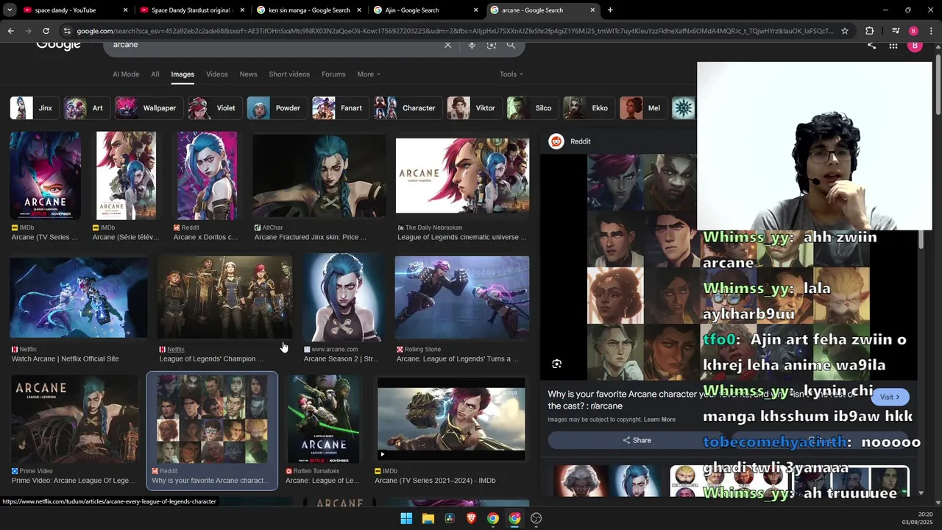Screen dimensions: 942x530
Task: Select the AI Mode search tab
Action: 126,74
